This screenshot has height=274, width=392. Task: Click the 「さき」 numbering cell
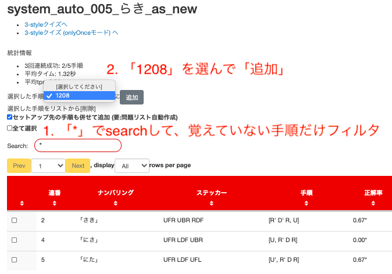coord(88,220)
